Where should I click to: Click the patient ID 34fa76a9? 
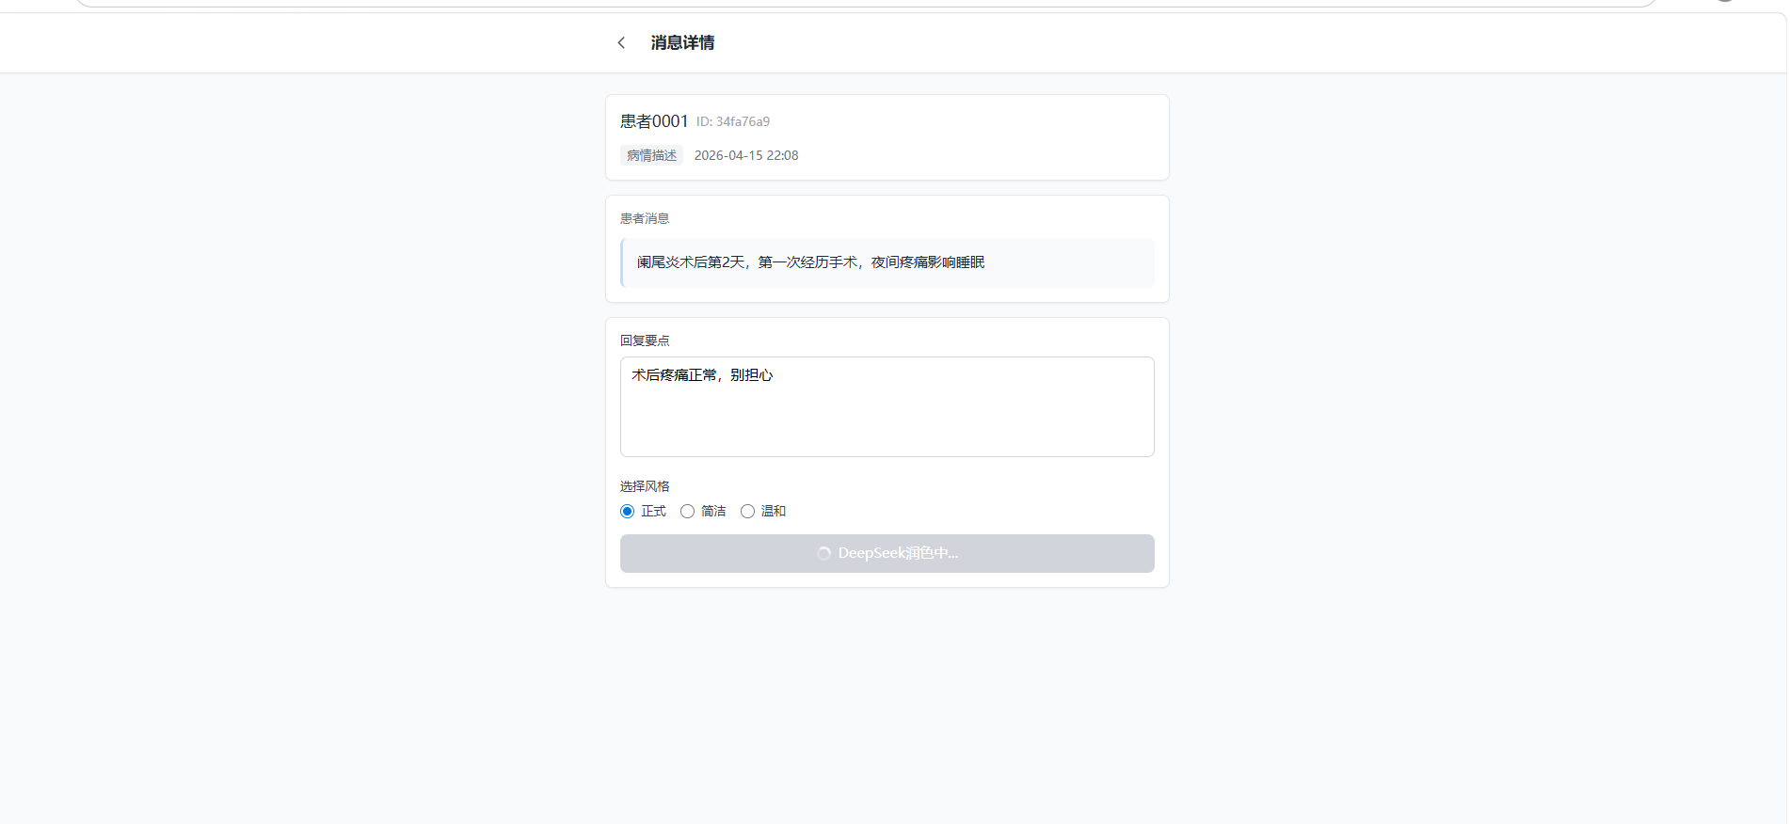click(733, 121)
